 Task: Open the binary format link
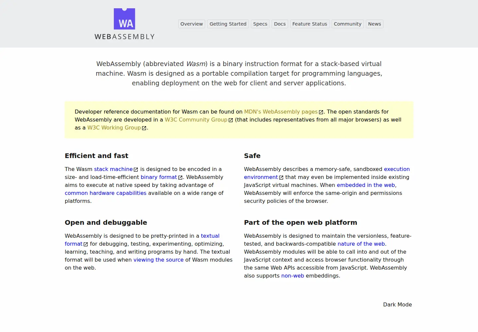tap(159, 177)
